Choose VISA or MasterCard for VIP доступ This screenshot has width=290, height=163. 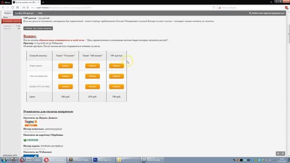click(x=116, y=76)
